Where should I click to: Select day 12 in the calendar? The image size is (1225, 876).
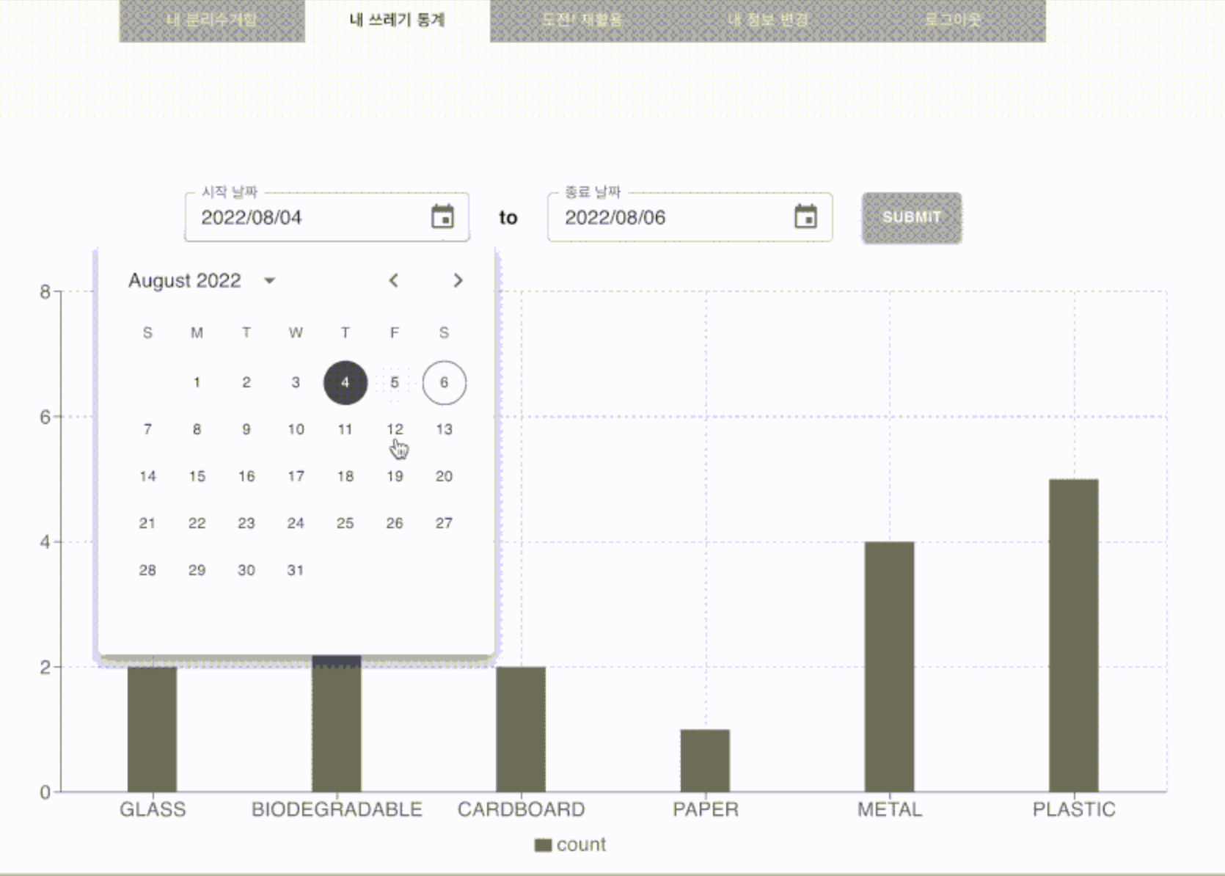click(395, 429)
